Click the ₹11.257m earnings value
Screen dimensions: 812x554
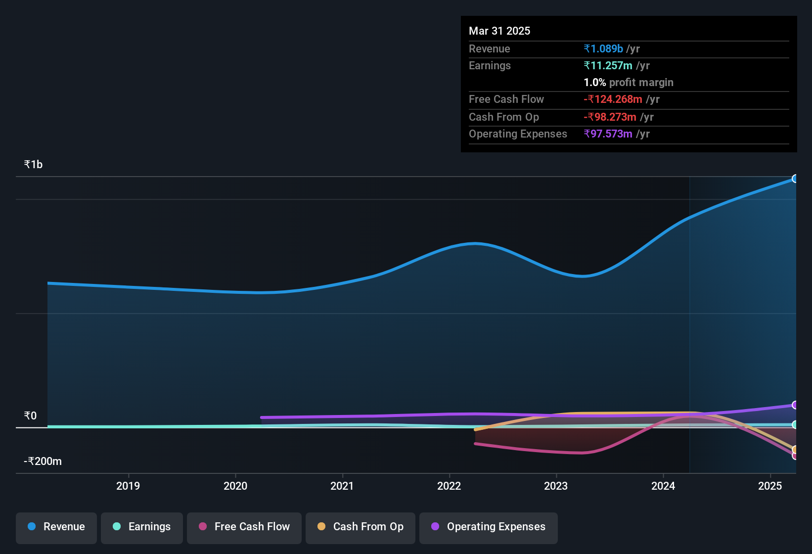608,65
